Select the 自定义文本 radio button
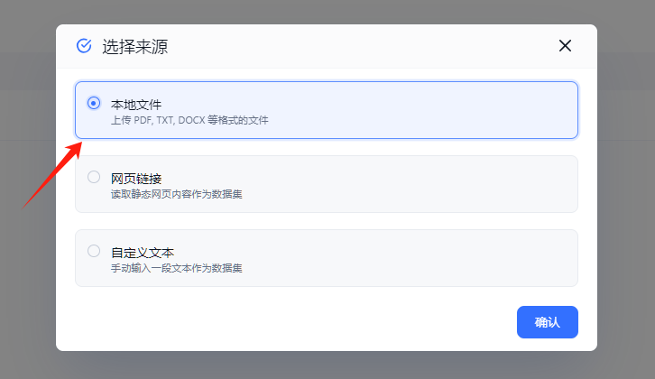This screenshot has width=655, height=379. (x=94, y=251)
